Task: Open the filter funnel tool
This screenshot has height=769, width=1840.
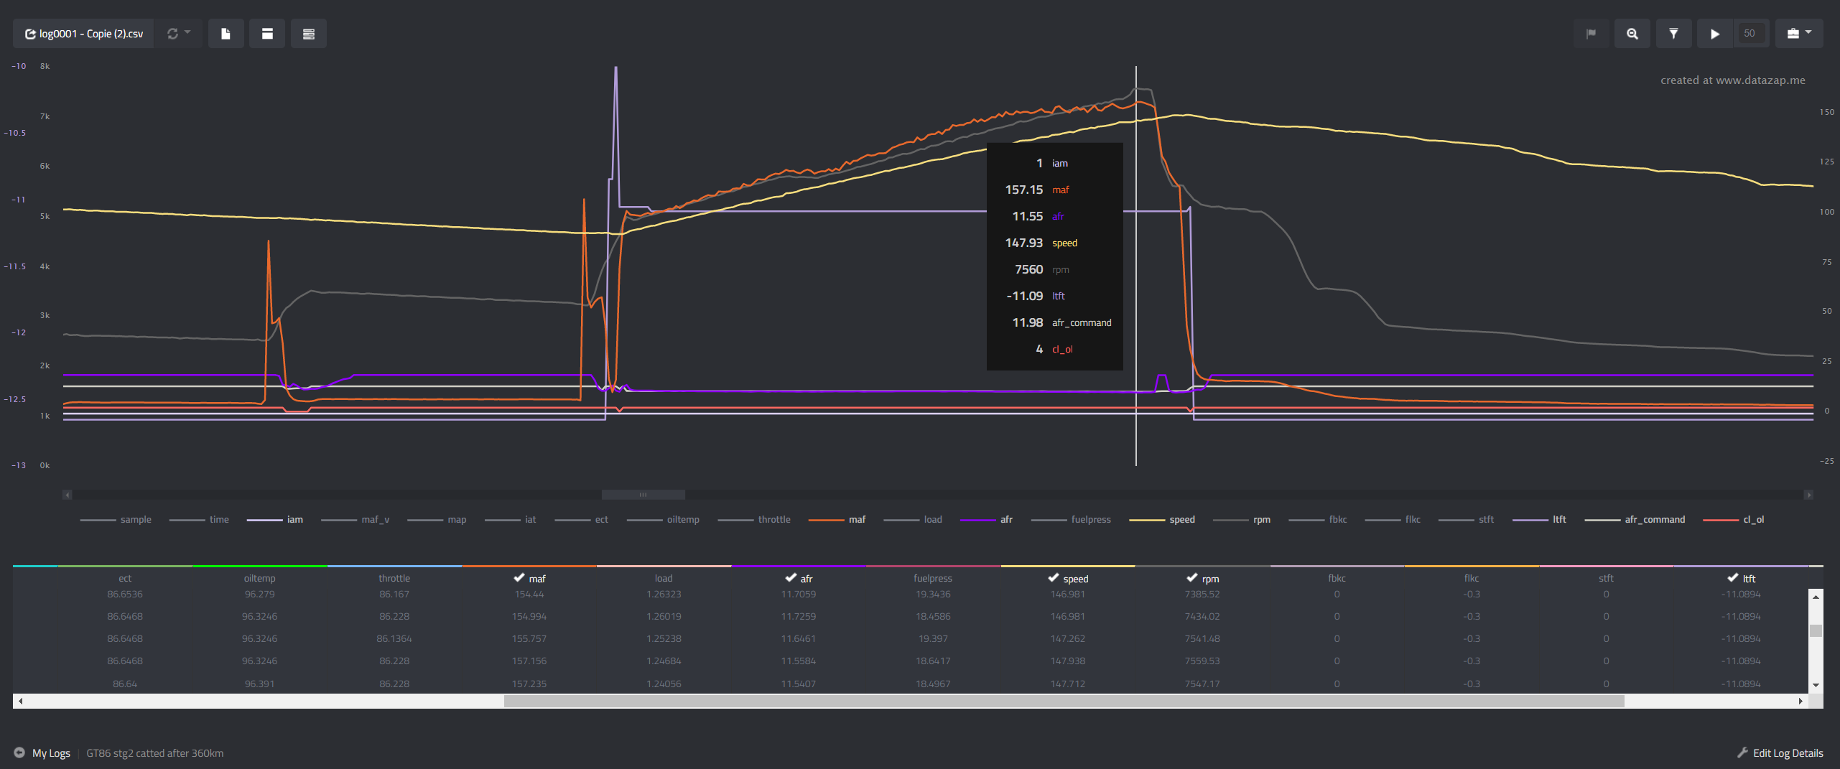Action: [1673, 34]
